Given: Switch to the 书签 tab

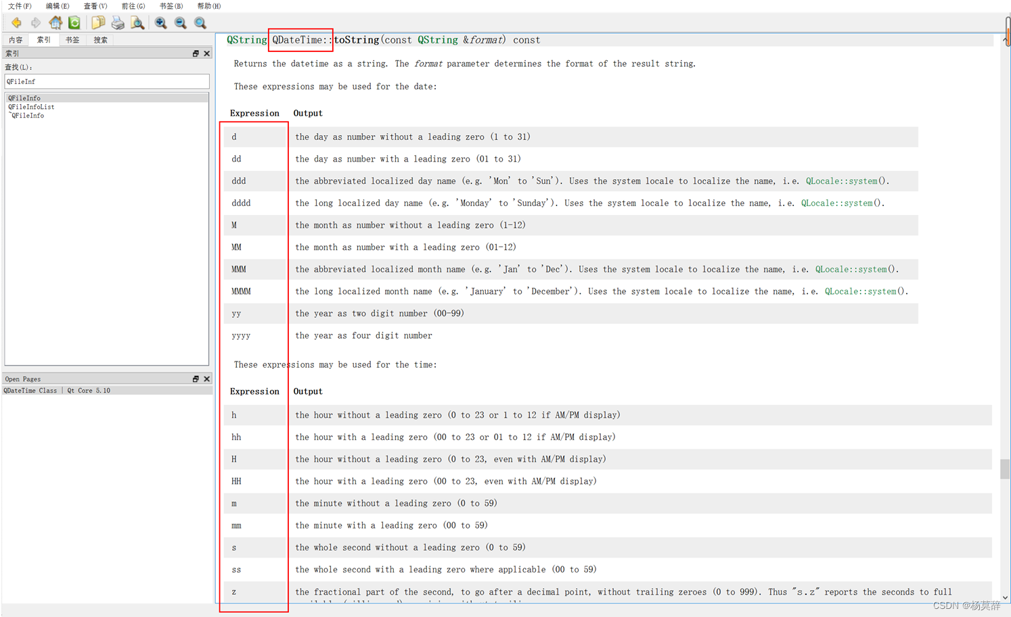Looking at the screenshot, I should click(x=72, y=40).
